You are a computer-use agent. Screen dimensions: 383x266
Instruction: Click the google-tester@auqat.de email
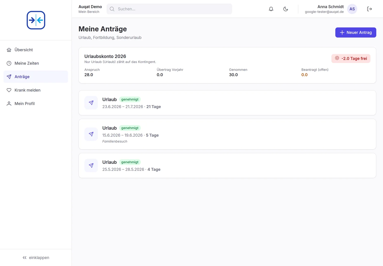324,12
